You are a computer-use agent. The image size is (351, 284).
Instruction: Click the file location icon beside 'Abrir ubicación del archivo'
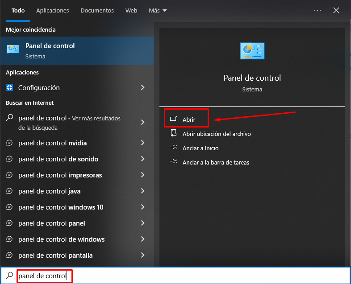[174, 133]
